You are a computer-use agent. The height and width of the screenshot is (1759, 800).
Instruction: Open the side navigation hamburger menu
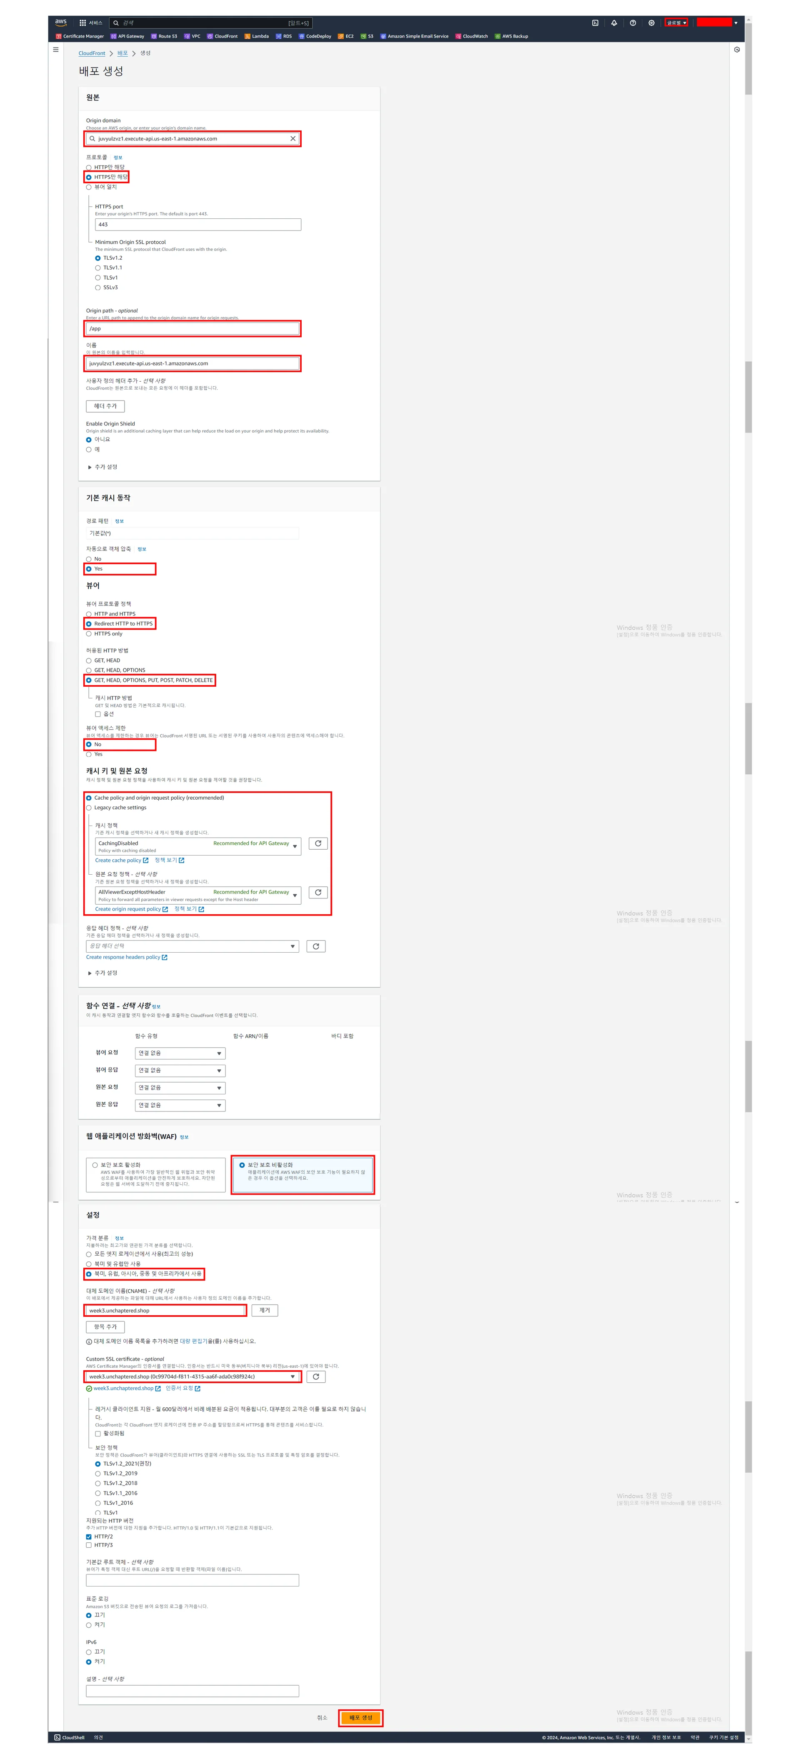point(56,49)
